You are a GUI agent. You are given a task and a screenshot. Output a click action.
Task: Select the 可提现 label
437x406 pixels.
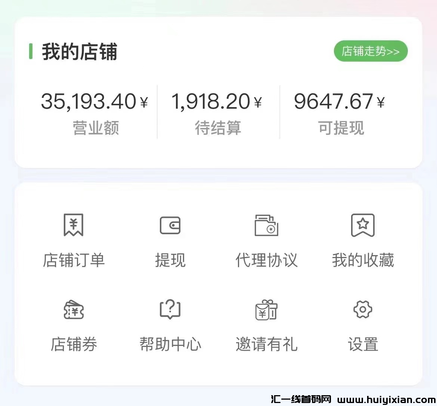341,128
